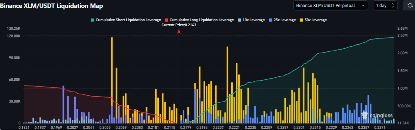Click the red cumulative long line's left end
Viewport: 415px width, 130px height.
coord(25,85)
